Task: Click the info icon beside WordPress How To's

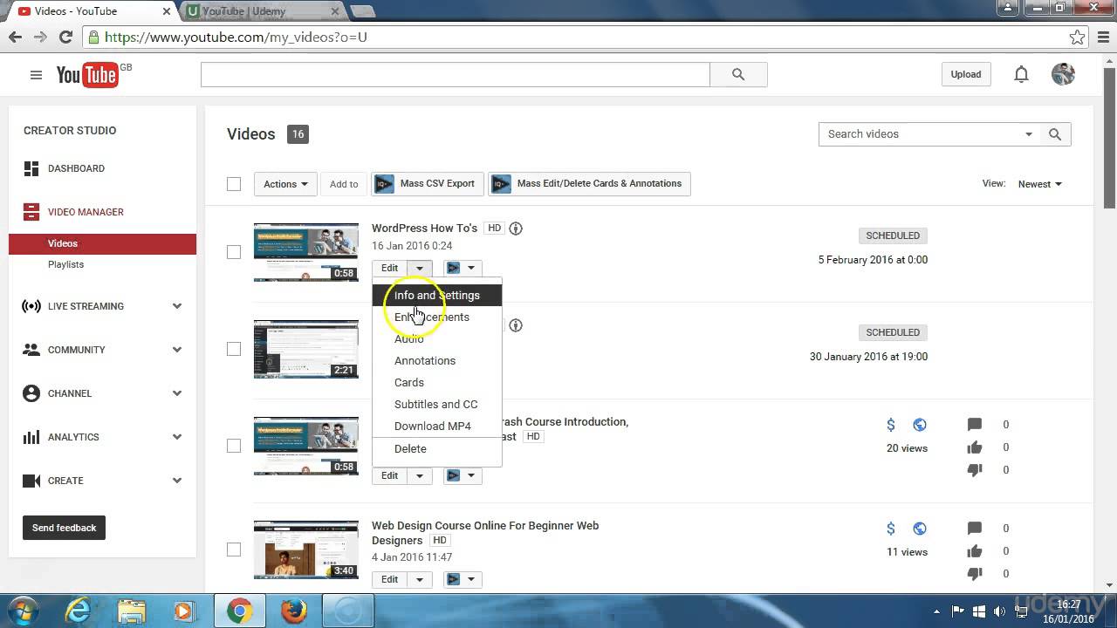Action: (516, 229)
